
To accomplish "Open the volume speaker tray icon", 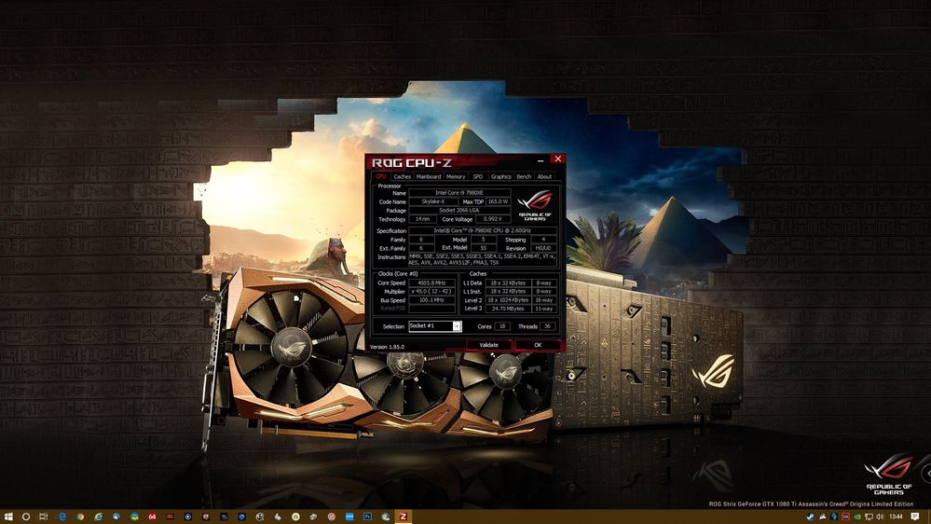I will click(880, 517).
